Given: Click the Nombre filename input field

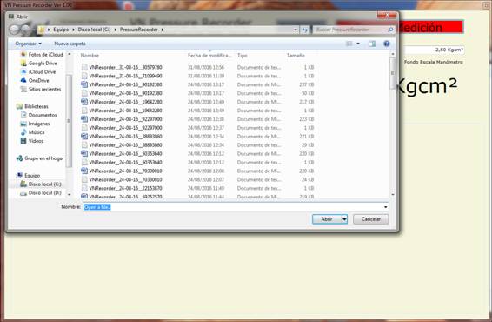Looking at the screenshot, I should (x=236, y=207).
